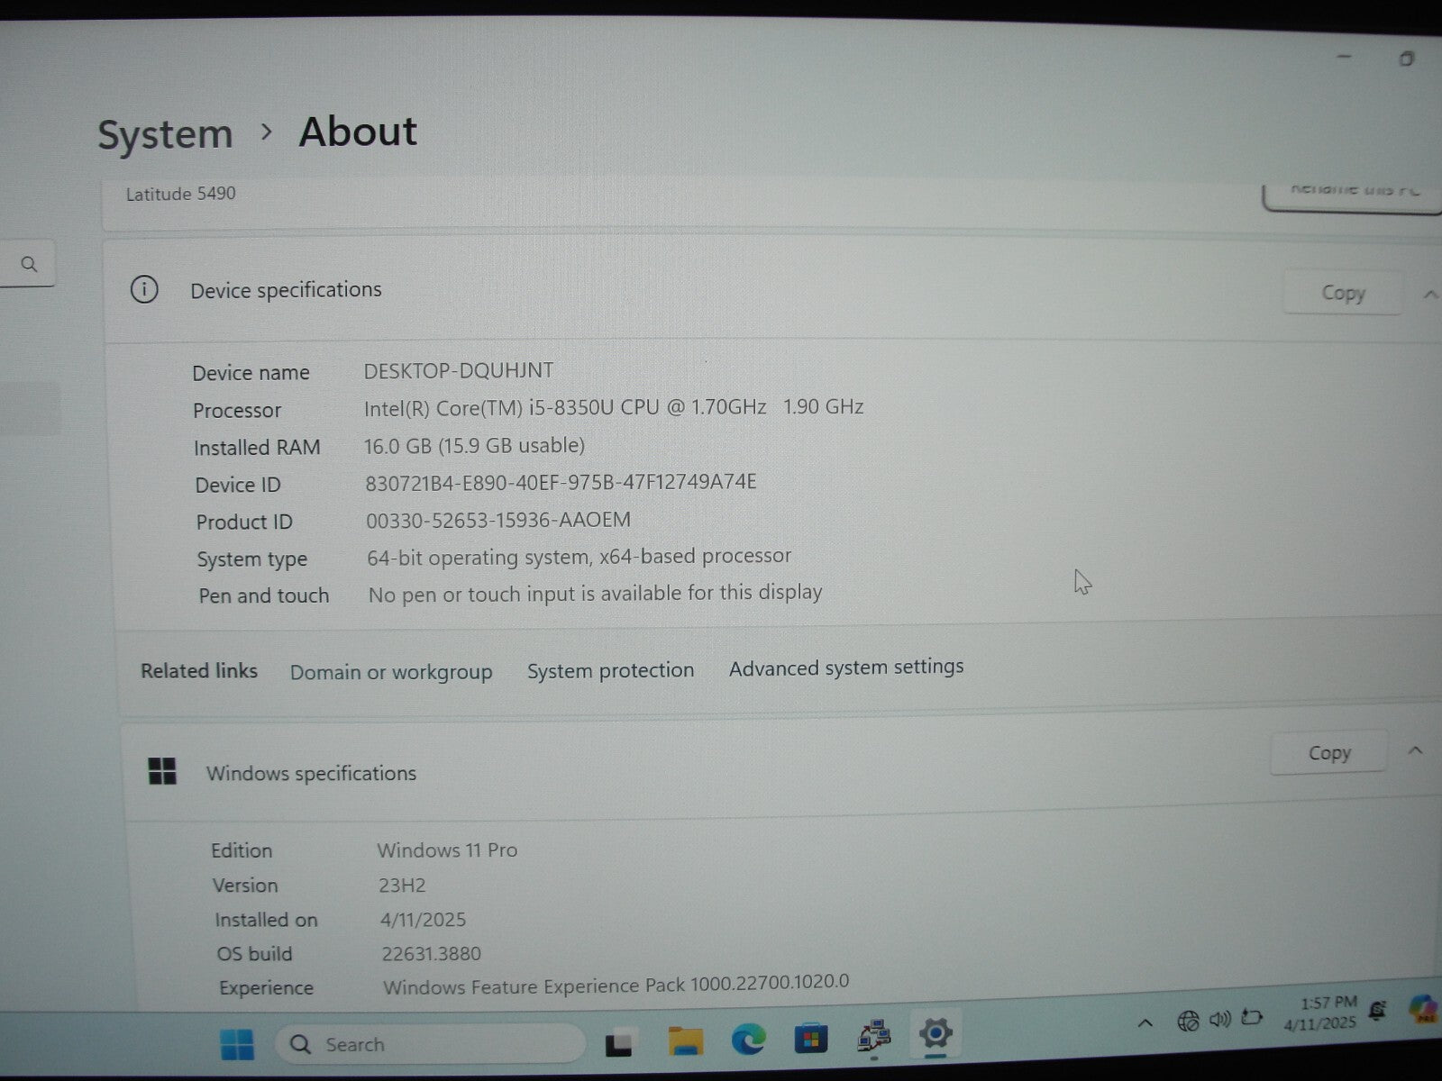Restore down the Settings window

coord(1406,59)
